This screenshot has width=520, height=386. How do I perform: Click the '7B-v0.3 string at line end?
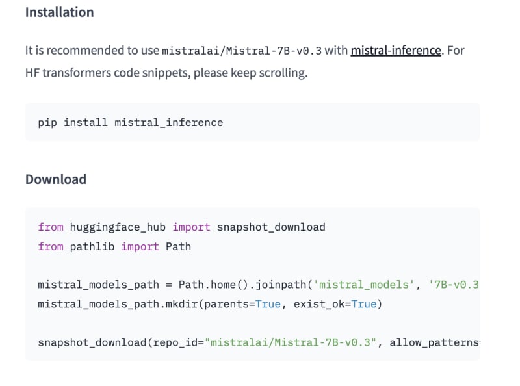(x=454, y=285)
